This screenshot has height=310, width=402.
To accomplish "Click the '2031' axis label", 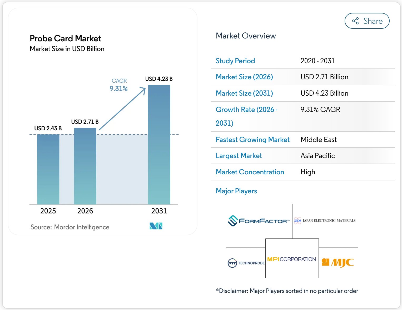I will 159,211.
